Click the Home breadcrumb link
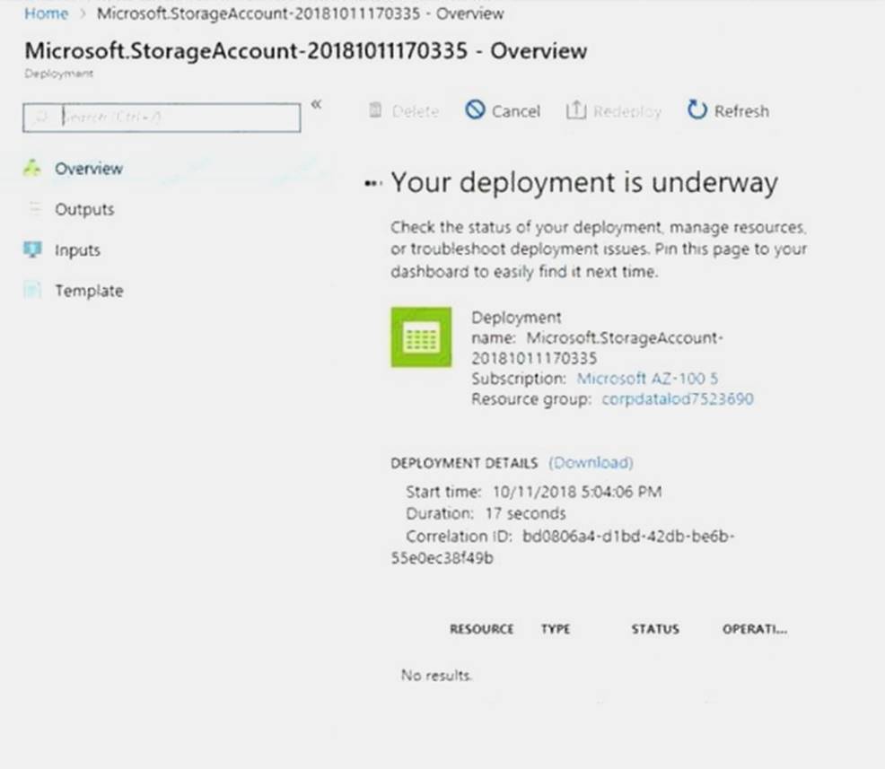The height and width of the screenshot is (769, 885). [x=46, y=13]
